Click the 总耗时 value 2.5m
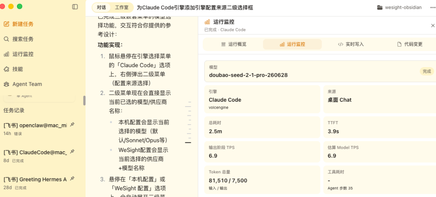436x197 pixels. coord(216,131)
